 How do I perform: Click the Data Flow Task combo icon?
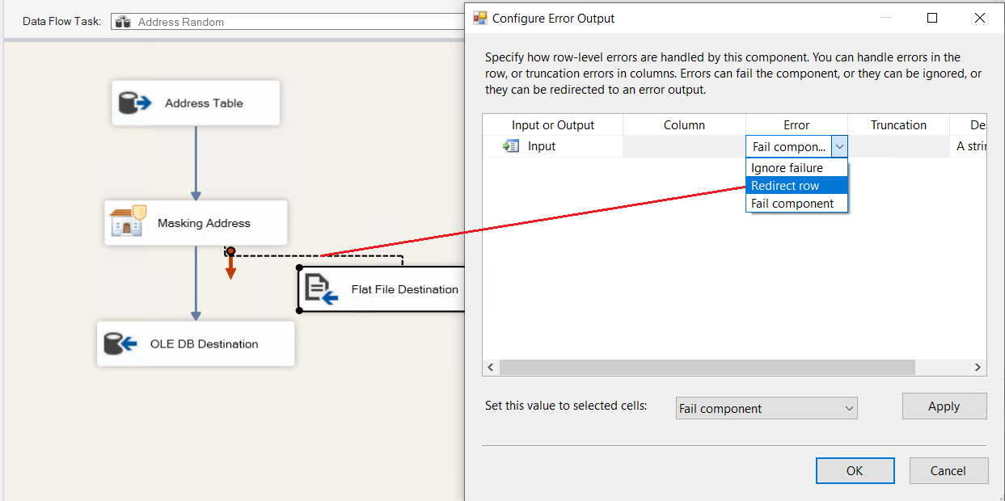123,22
